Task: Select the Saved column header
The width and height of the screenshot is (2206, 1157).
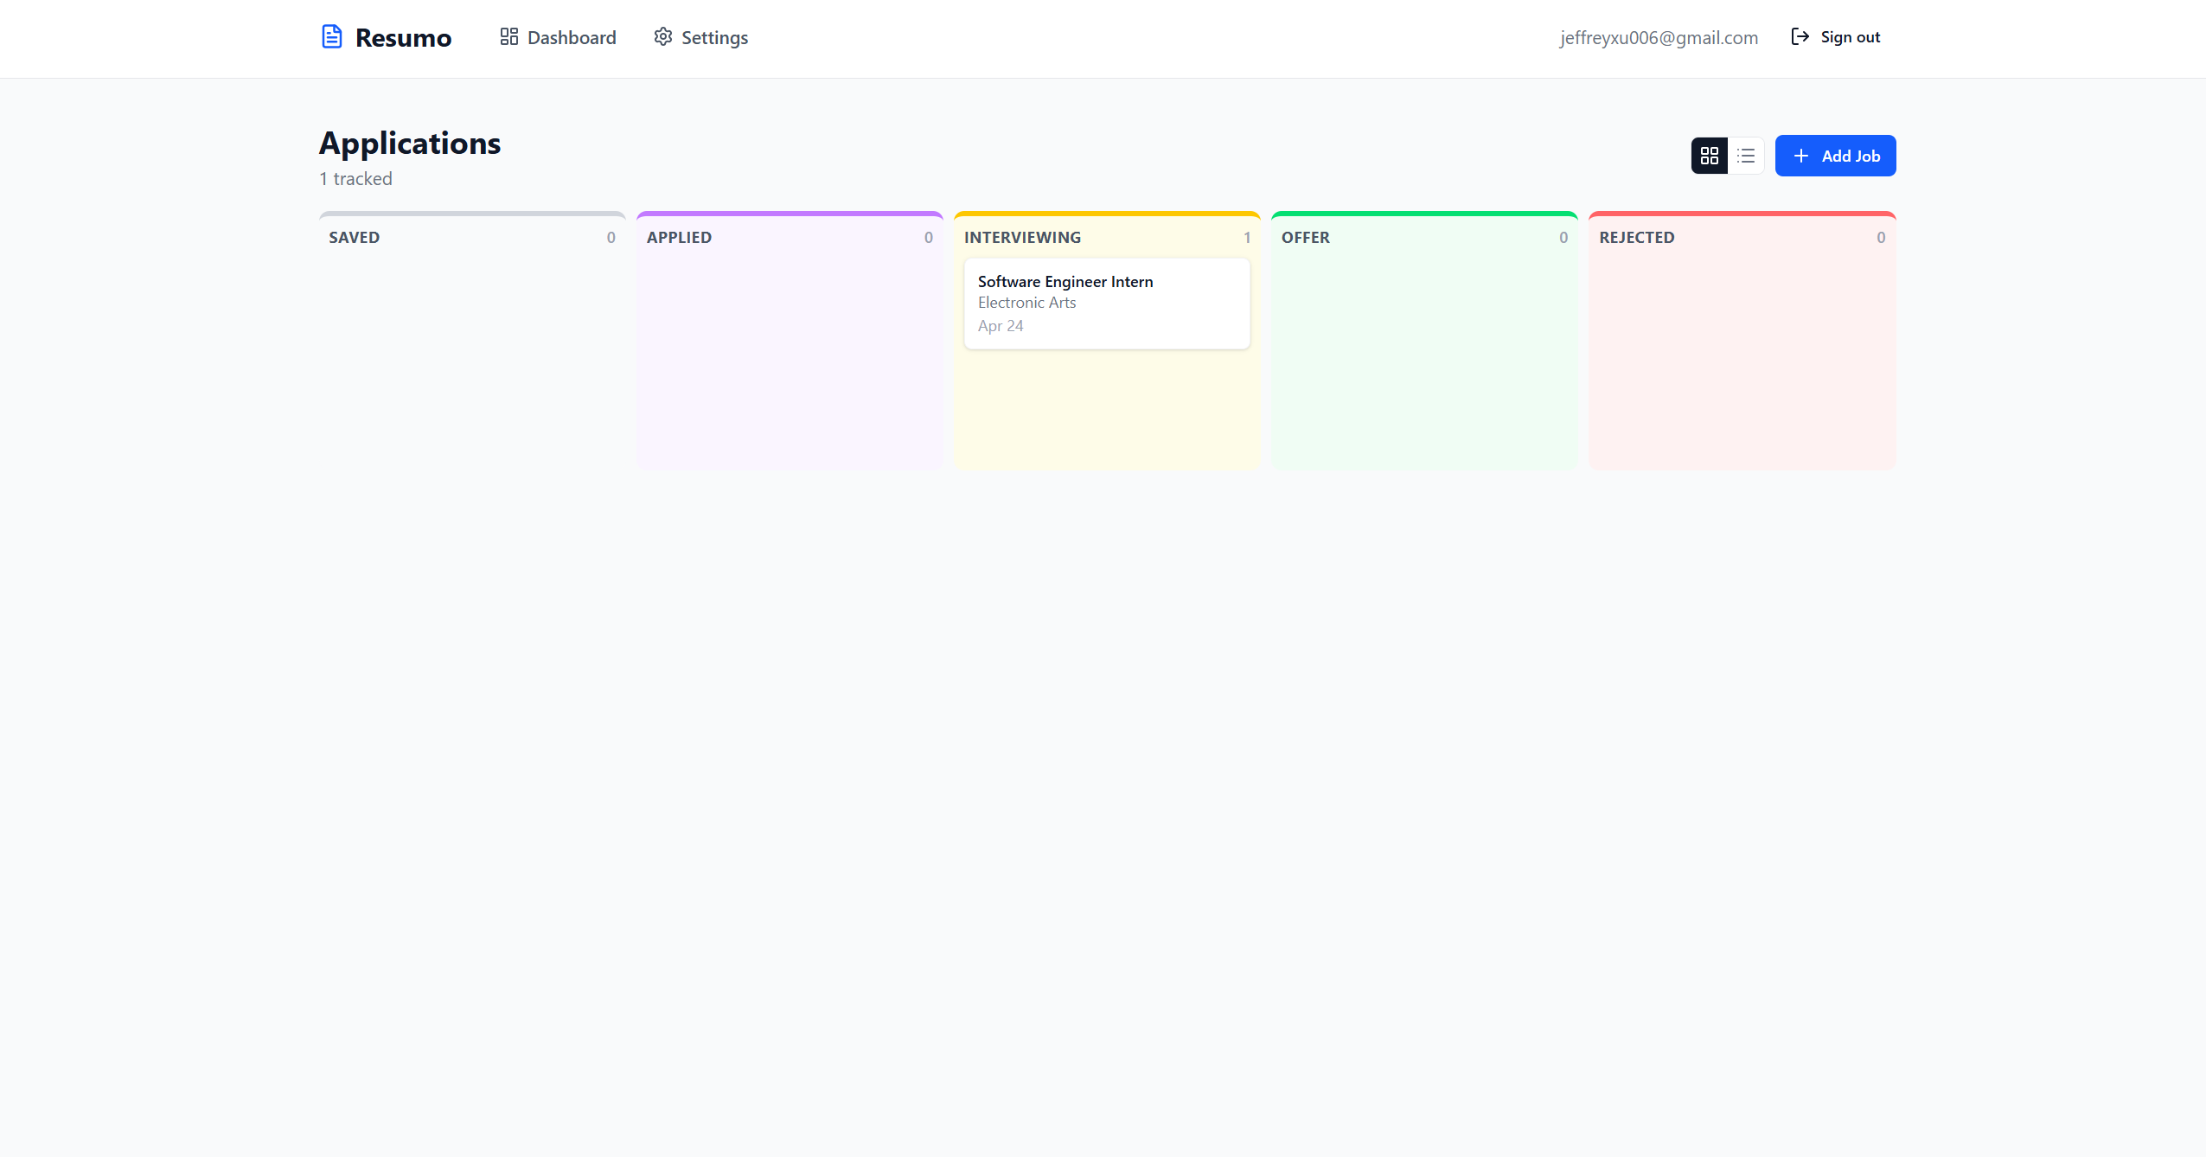Action: (354, 238)
